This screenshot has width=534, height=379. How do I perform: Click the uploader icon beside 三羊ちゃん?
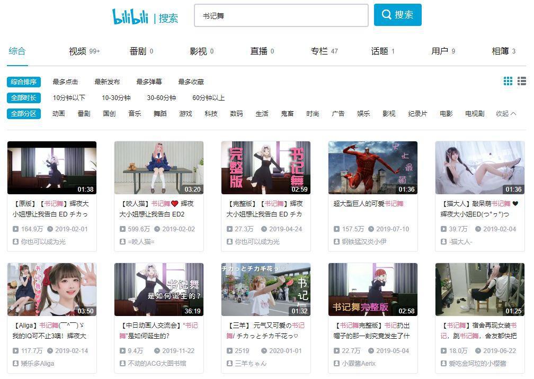(x=230, y=364)
